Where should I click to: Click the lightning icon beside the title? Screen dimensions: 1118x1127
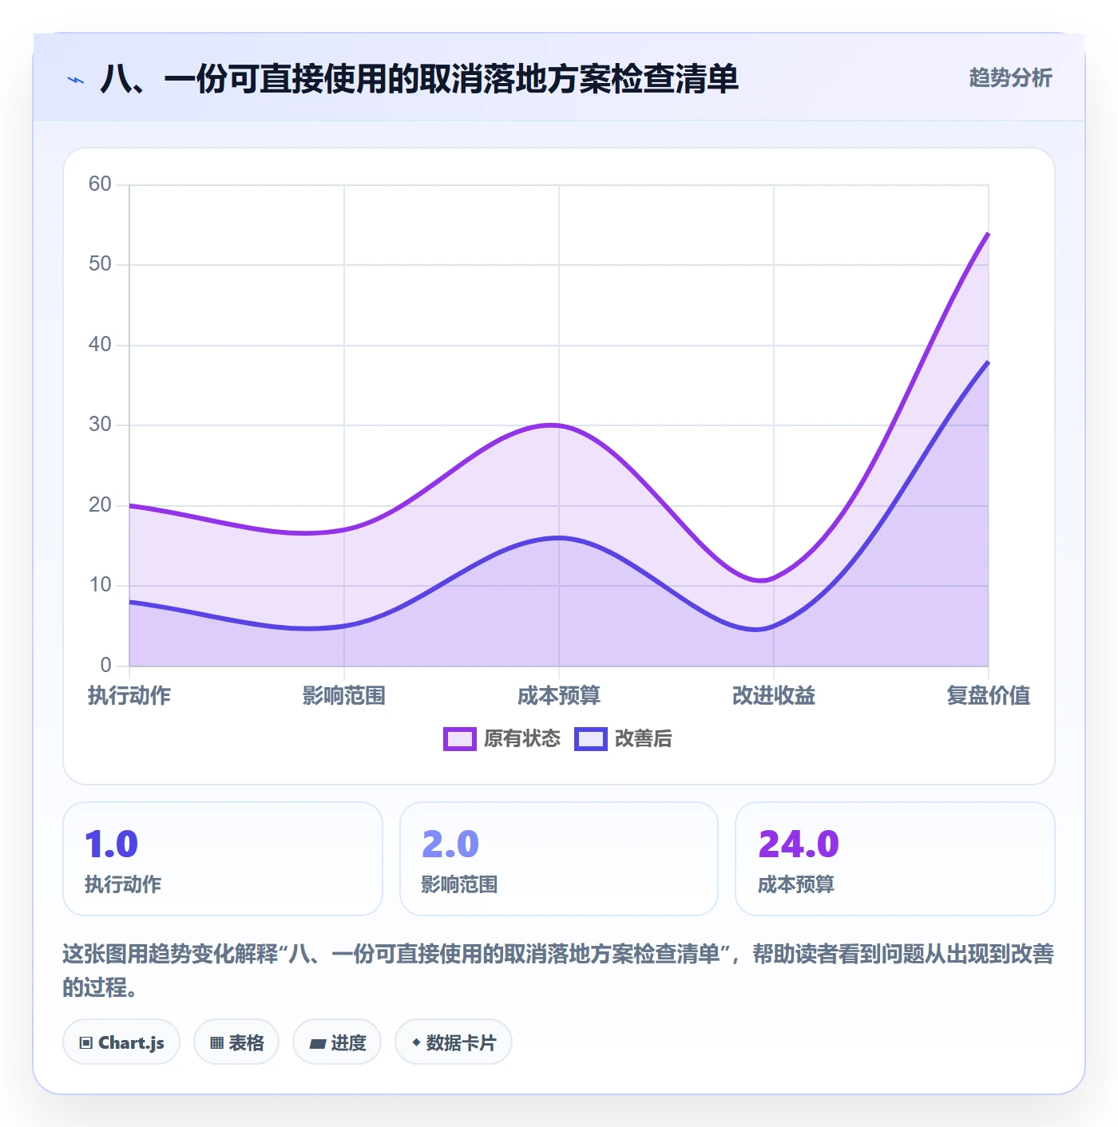76,80
